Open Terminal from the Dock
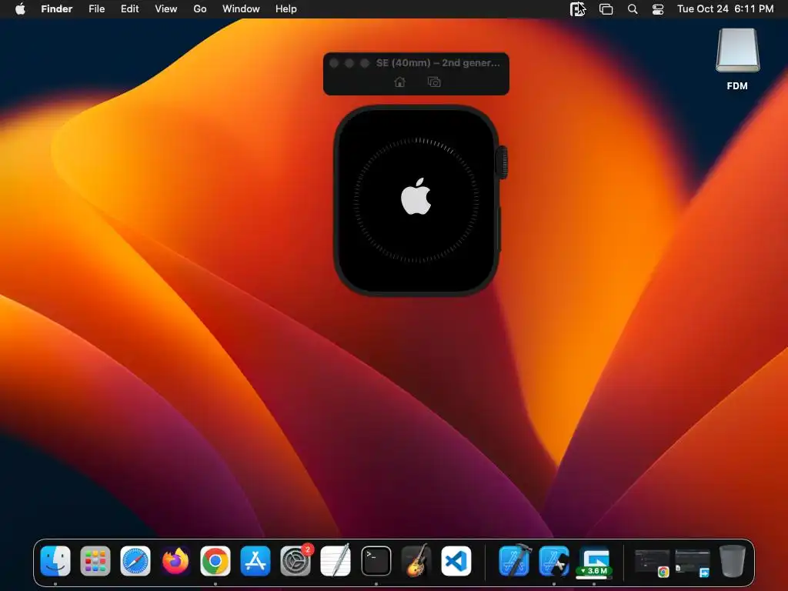Screen dimensions: 788x591 point(376,560)
